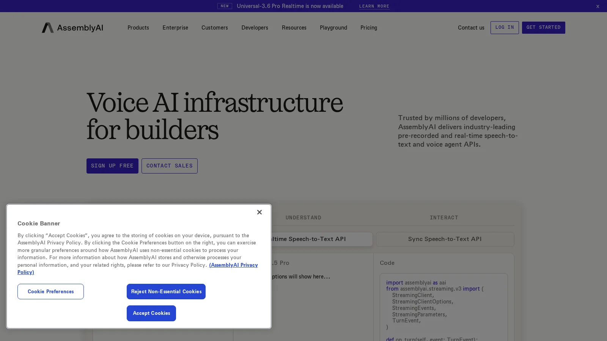
Task: Expand the Developers navigation menu
Action: (x=255, y=28)
